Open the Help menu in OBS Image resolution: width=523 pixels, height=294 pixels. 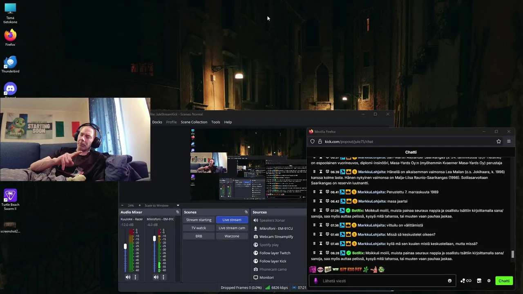point(228,122)
